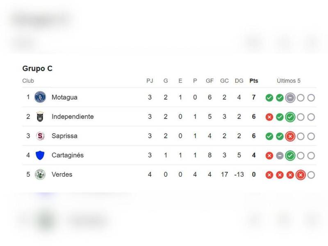Select the Últimos 5 column header
Image resolution: width=328 pixels, height=246 pixels.
[289, 81]
